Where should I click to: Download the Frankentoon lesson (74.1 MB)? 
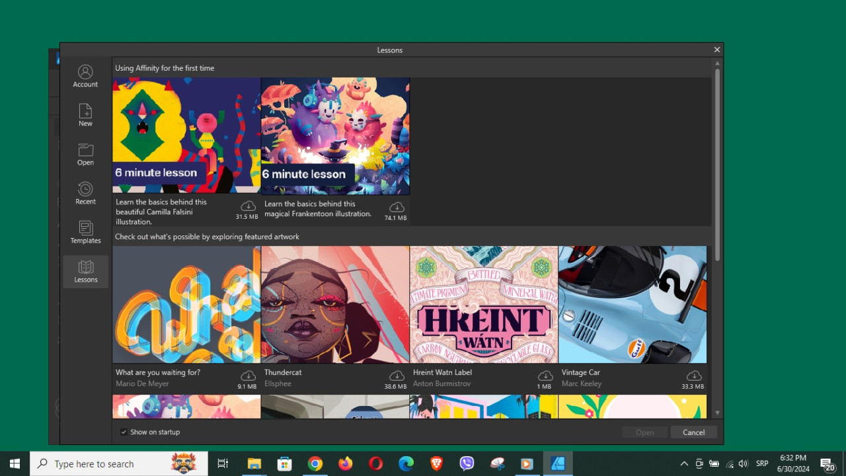[397, 207]
